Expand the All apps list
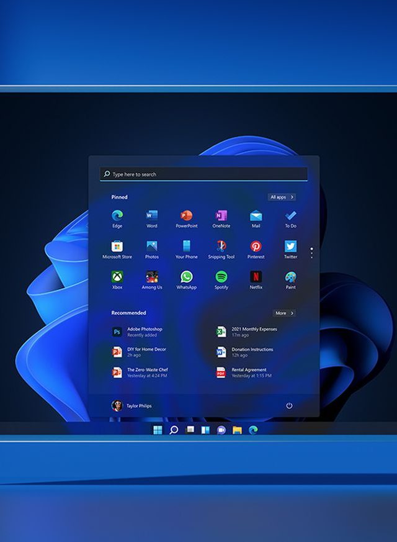Screen dimensions: 397x542 282,197
